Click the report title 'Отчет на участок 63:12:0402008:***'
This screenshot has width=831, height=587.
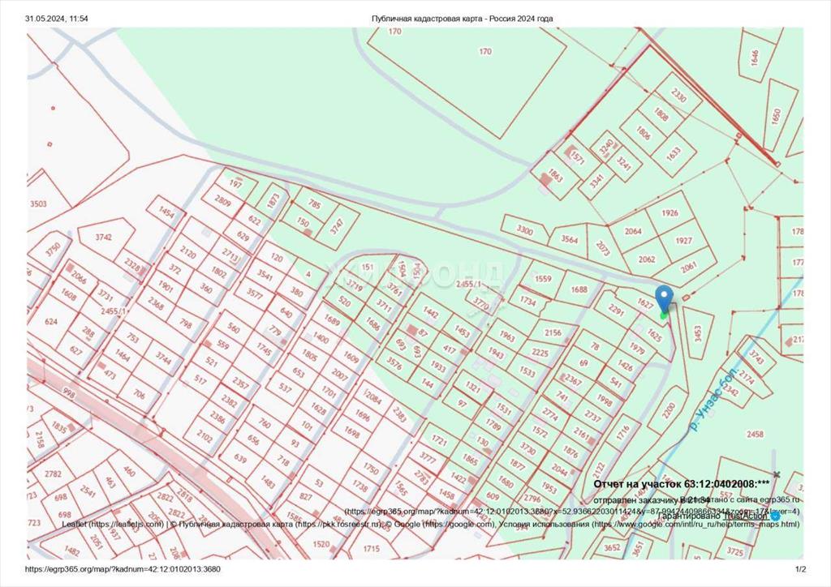tap(681, 484)
